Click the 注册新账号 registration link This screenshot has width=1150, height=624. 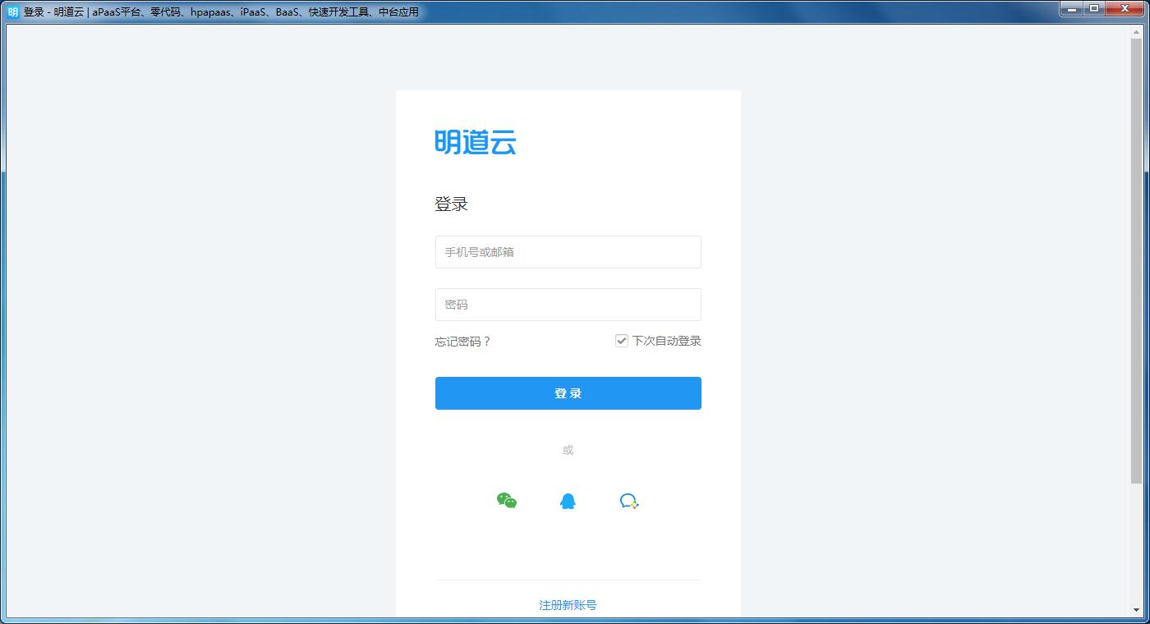[x=568, y=604]
